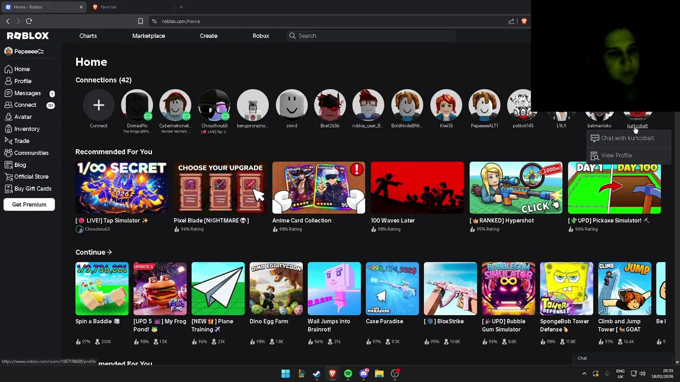Open the Robux navigation item

(261, 36)
